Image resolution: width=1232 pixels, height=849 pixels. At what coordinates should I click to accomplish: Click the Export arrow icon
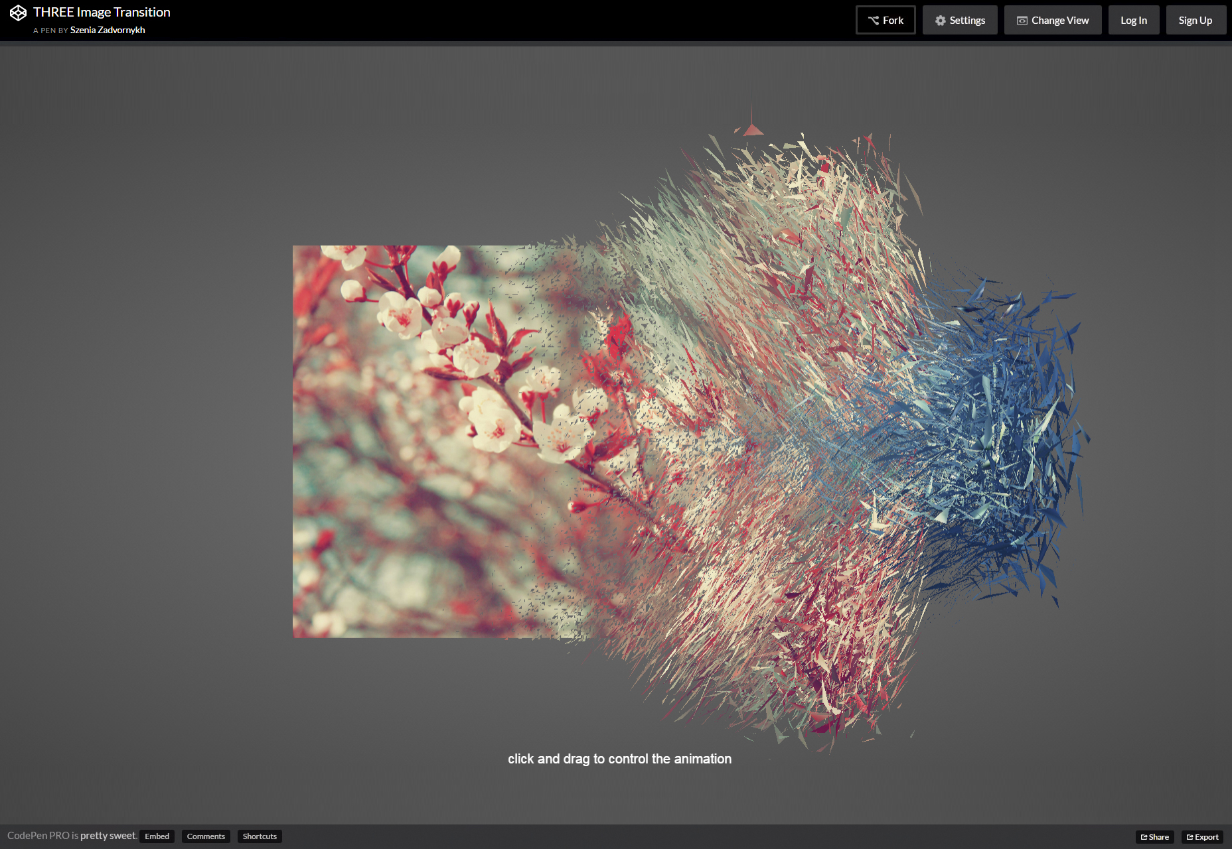pyautogui.click(x=1190, y=837)
